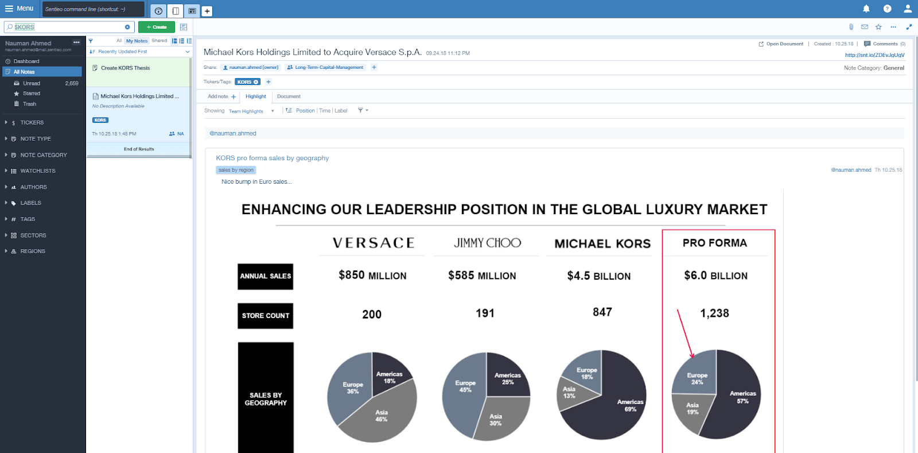The height and width of the screenshot is (453, 918).
Task: Expand the WATCHLISTS section
Action: pos(38,171)
